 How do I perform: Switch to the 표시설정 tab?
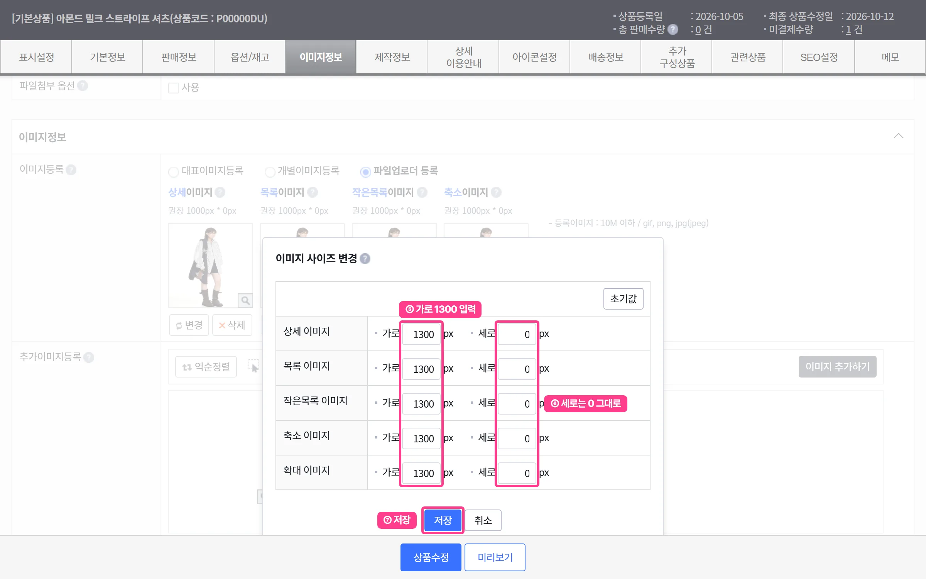coord(37,57)
